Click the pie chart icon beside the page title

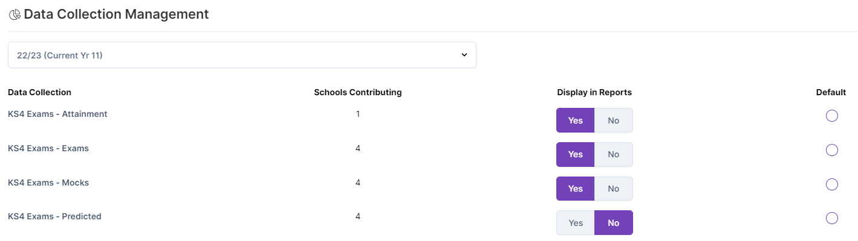pos(15,15)
